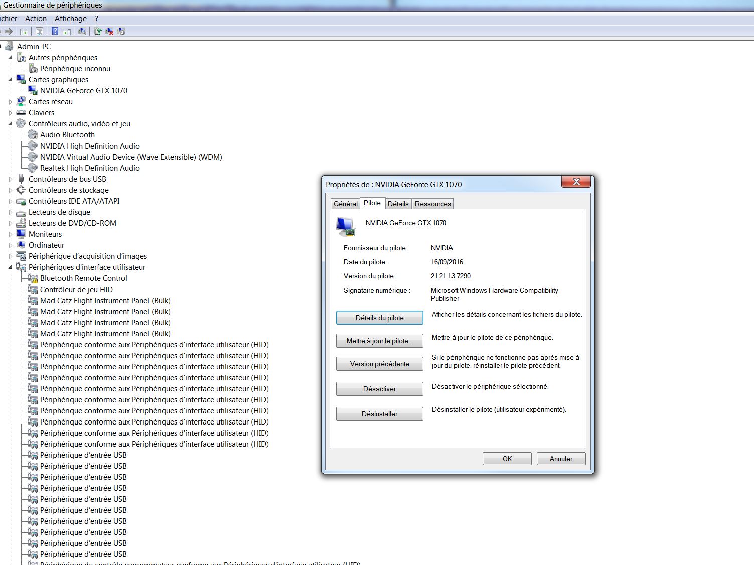Click the update driver toolbar icon
Viewport: 754px width, 565px height.
[98, 31]
